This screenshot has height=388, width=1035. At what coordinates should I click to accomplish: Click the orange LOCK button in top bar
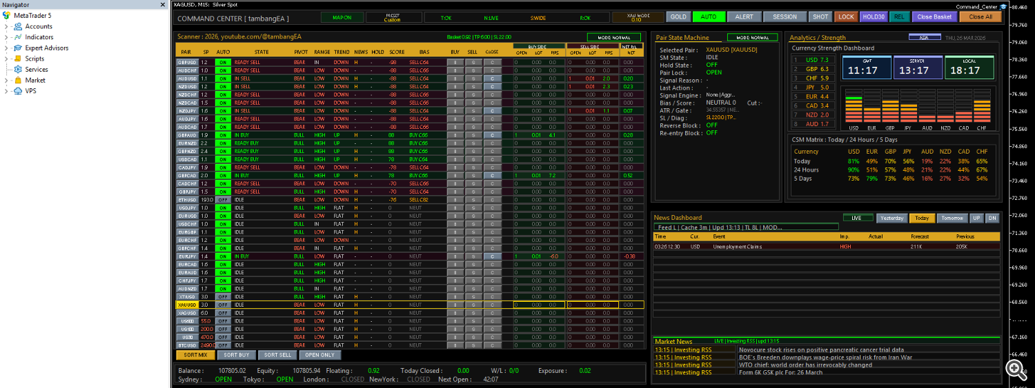click(846, 17)
